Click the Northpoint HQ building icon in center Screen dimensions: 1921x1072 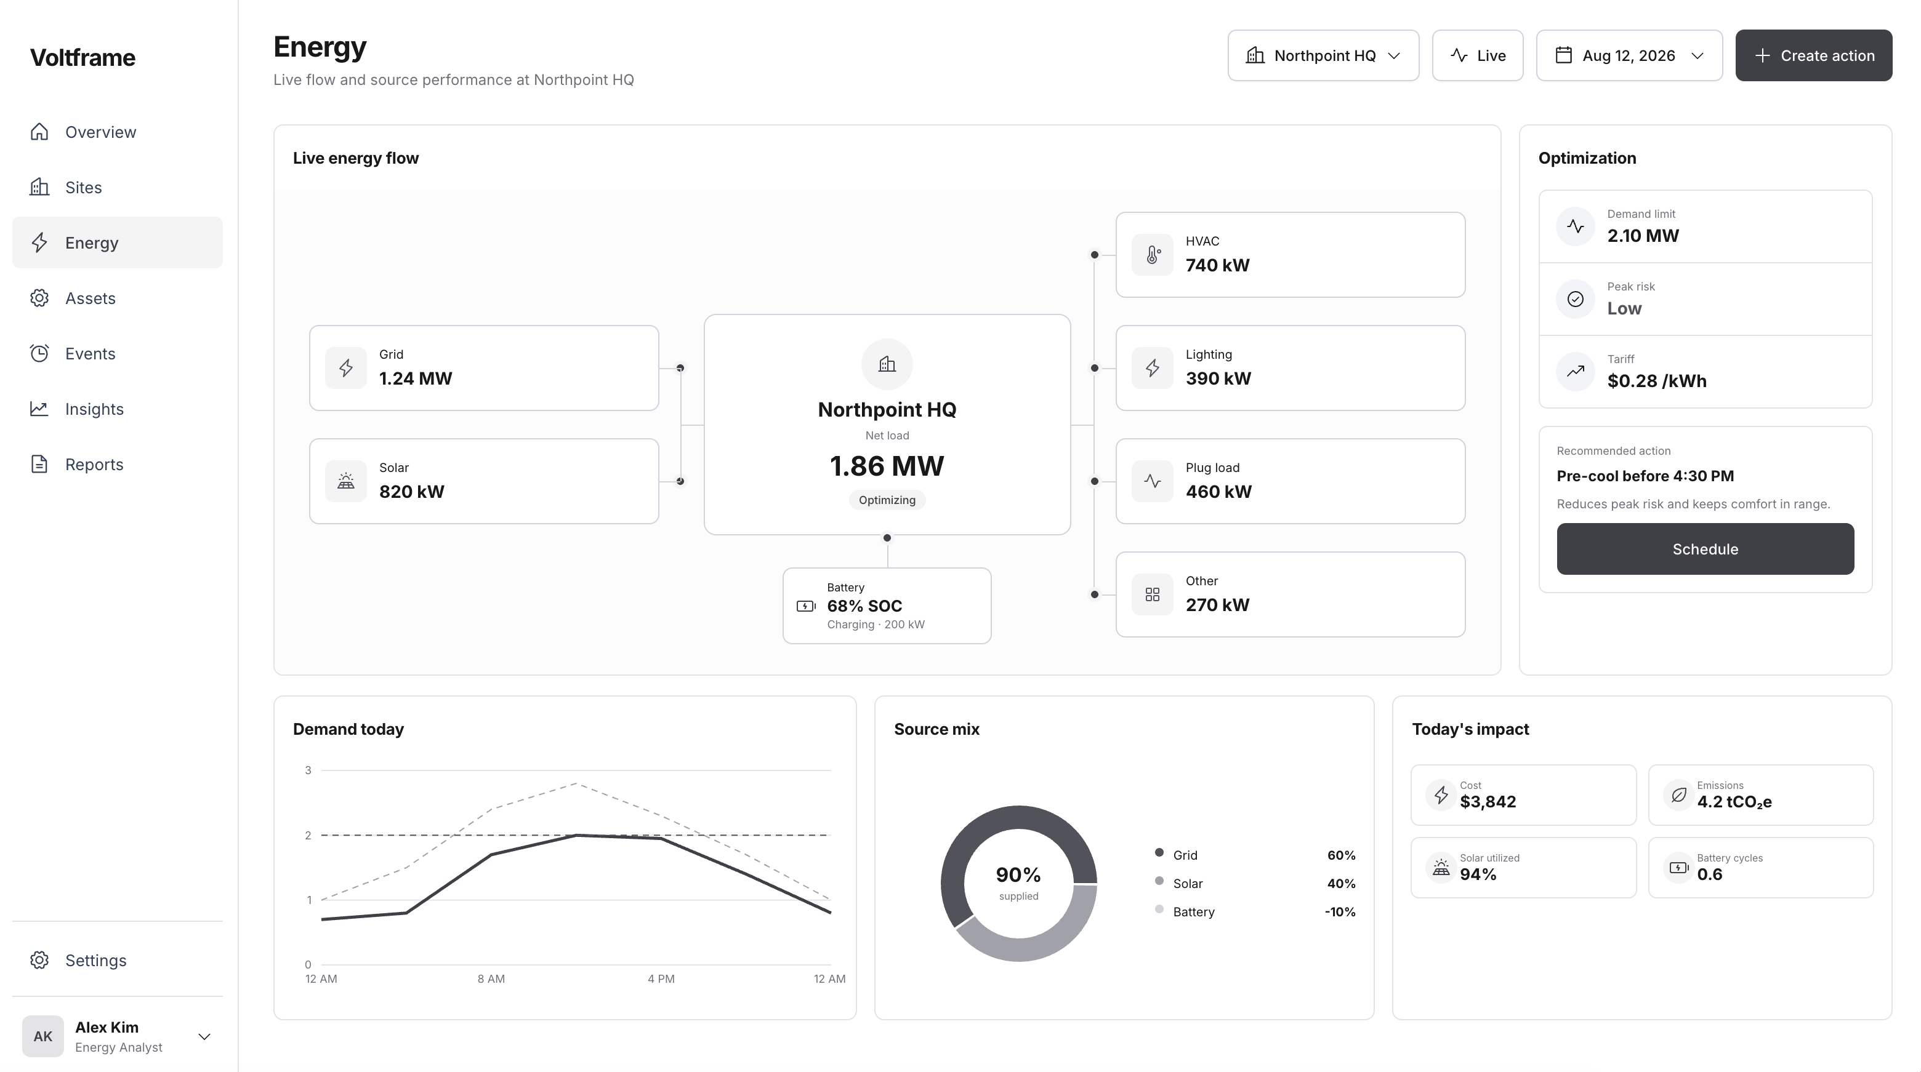(x=887, y=364)
